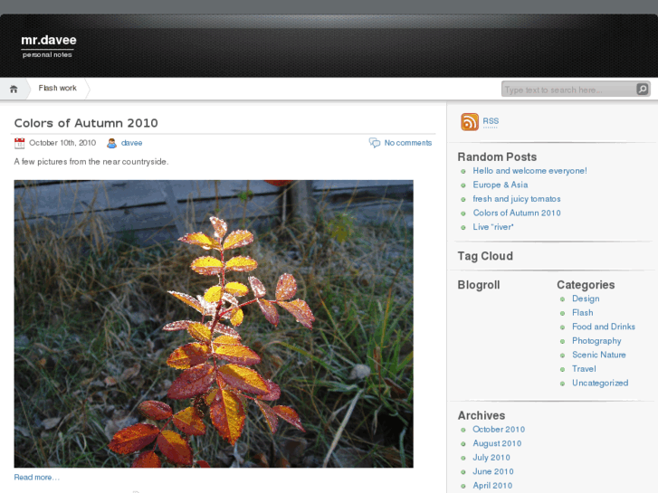Click the Categories heading

point(586,285)
